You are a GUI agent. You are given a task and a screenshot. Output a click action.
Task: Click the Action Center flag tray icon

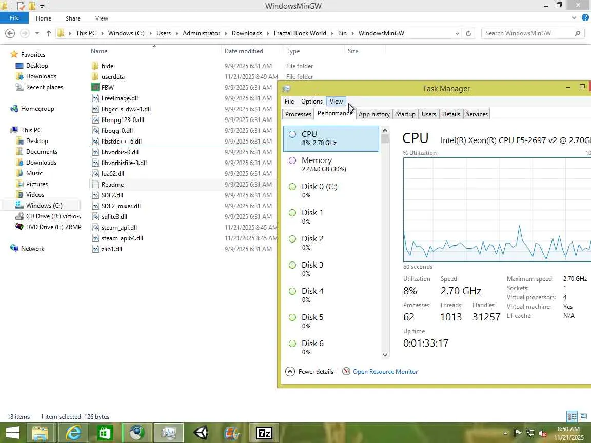(518, 433)
